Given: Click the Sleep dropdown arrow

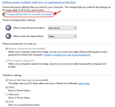Looking at the screenshot, I should 75,36.
